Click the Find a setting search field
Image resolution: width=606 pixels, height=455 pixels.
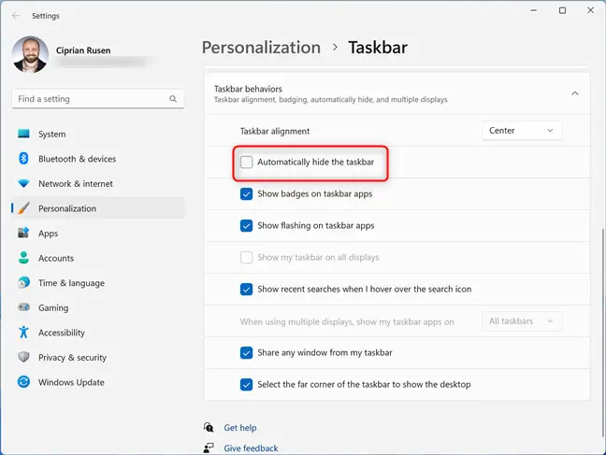pos(98,99)
